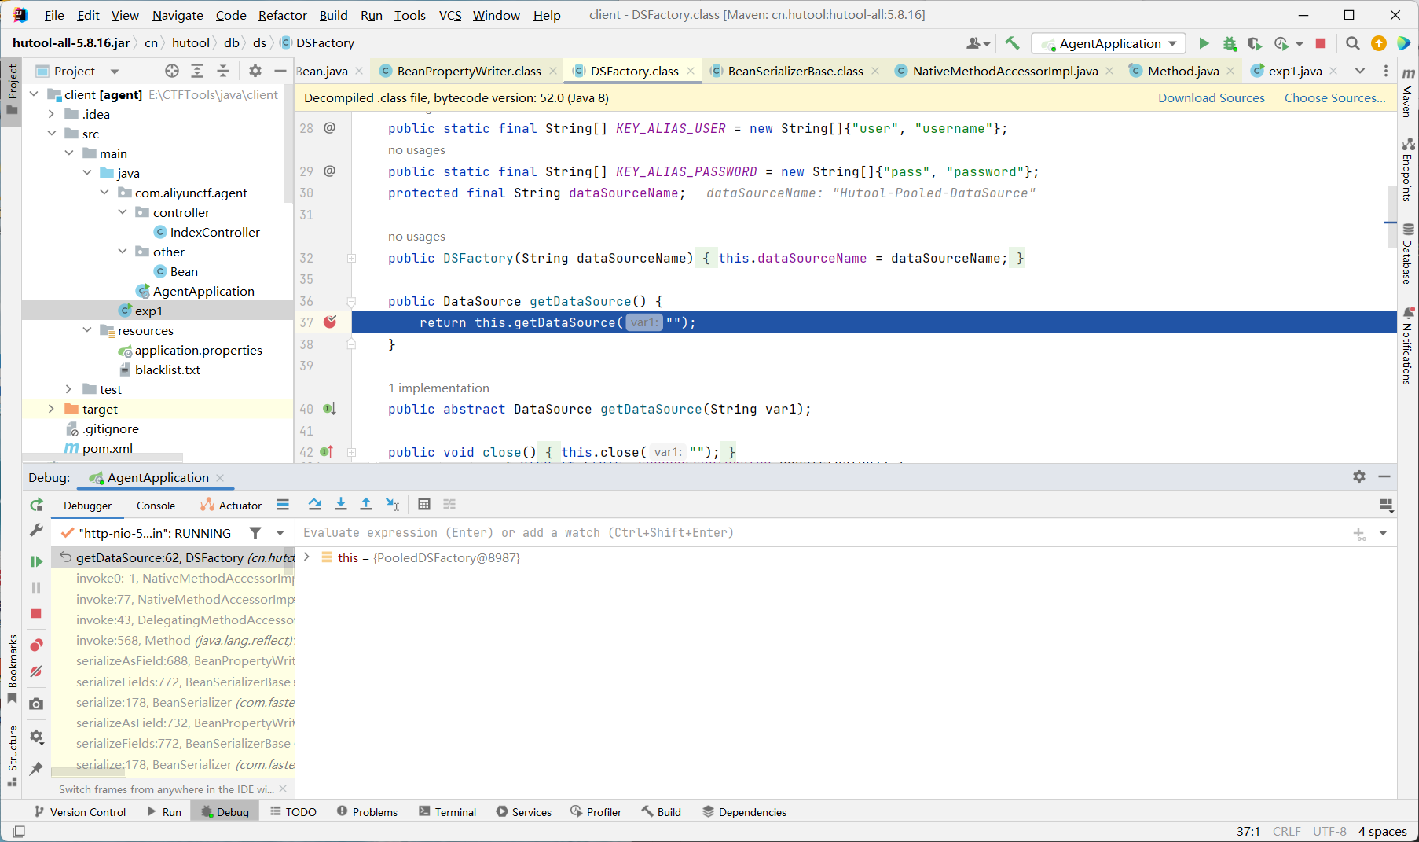Click Step Over debugger icon

pos(315,504)
